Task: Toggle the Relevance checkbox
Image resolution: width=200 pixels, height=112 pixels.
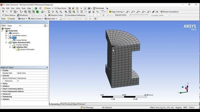Action: point(3,81)
